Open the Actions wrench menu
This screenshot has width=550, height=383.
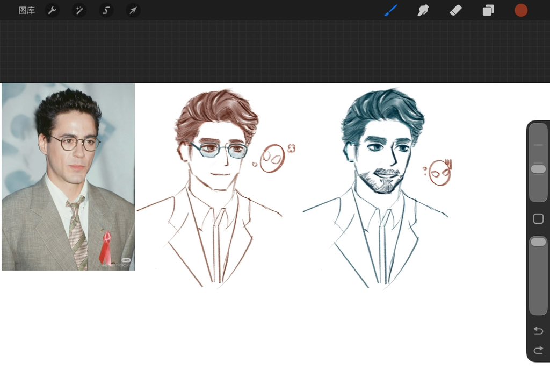(x=52, y=11)
